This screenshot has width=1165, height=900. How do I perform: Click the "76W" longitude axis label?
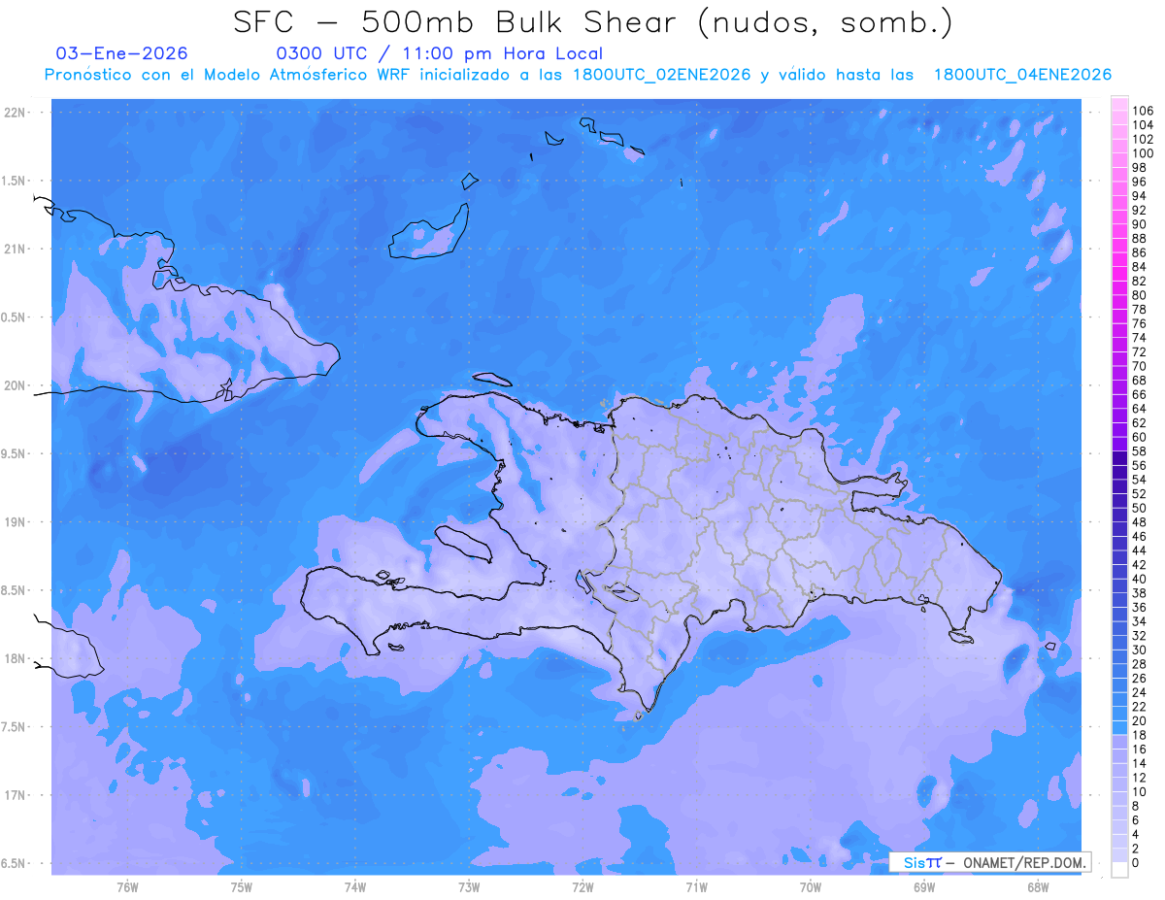click(x=127, y=886)
